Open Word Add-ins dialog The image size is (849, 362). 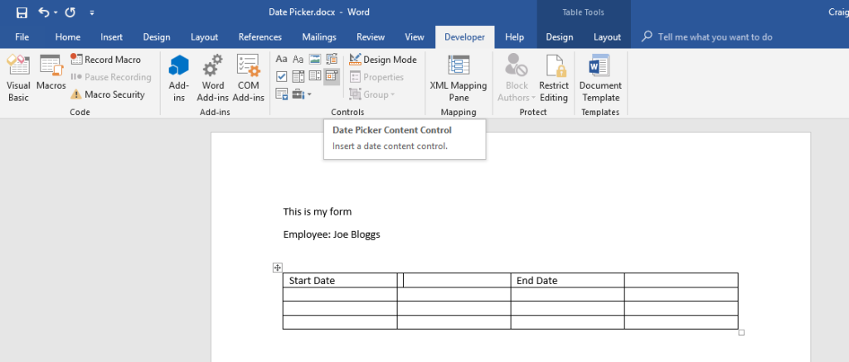(x=213, y=78)
